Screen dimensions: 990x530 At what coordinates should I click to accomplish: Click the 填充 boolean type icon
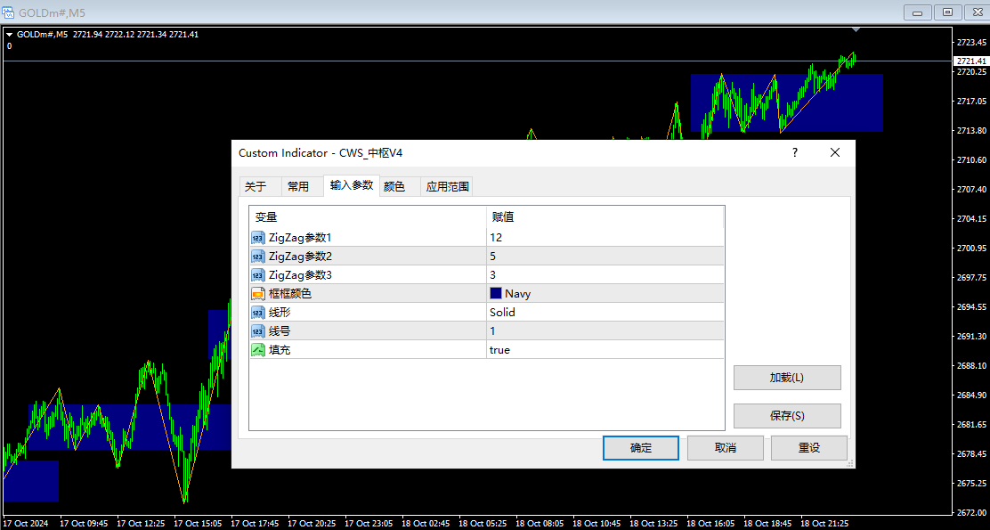coord(257,350)
